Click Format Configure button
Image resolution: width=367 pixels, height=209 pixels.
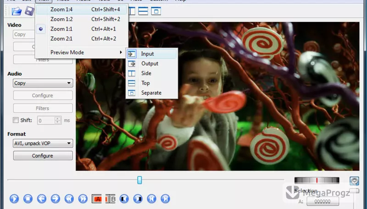[x=43, y=156]
